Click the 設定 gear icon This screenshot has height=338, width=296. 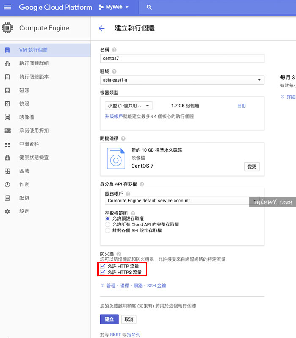tap(8, 211)
